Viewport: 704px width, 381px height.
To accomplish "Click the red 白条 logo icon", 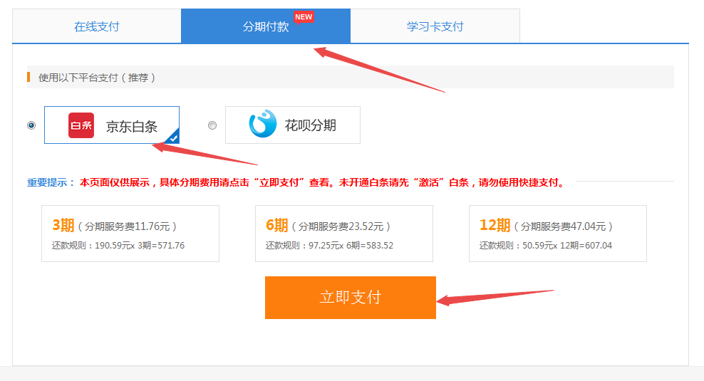I will [81, 125].
